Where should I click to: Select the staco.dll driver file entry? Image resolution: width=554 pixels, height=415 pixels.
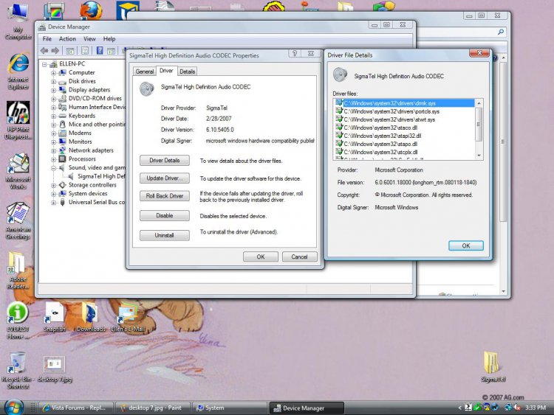[x=380, y=128]
